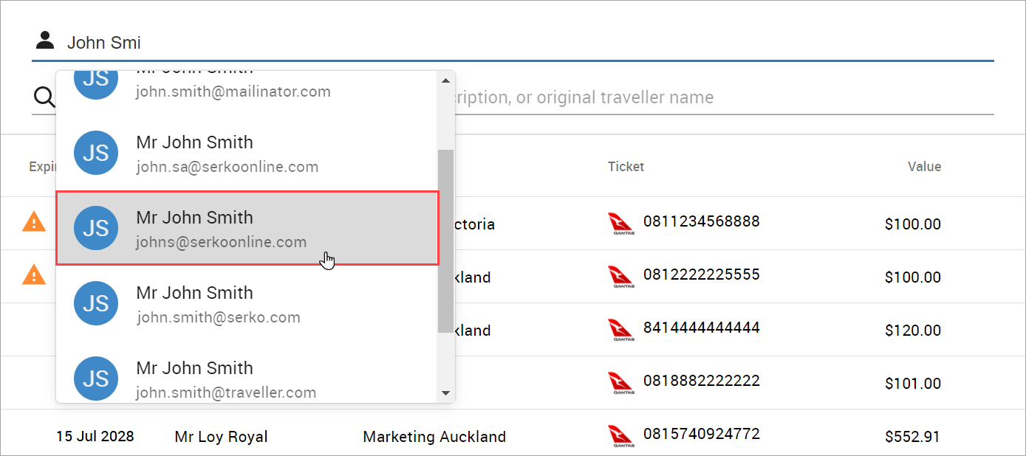Screen dimensions: 1026x456
Task: Click Marketing Auckland in Loy Royal's row
Action: coord(434,436)
